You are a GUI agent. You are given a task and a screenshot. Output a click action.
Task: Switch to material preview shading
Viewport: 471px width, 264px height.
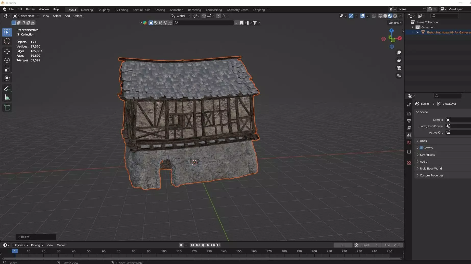coord(390,16)
